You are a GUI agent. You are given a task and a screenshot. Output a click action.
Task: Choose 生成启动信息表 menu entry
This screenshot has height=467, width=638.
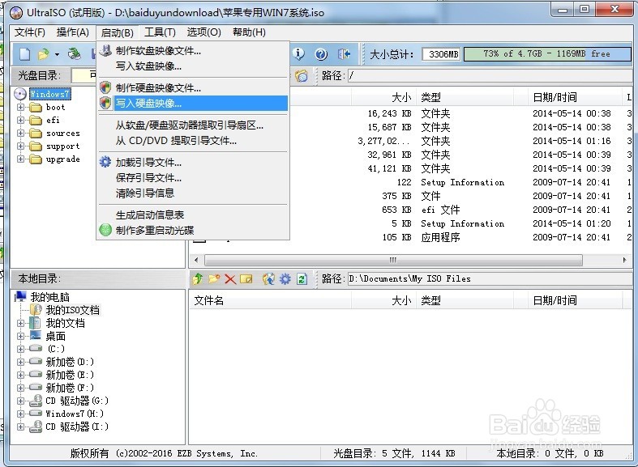pos(193,214)
